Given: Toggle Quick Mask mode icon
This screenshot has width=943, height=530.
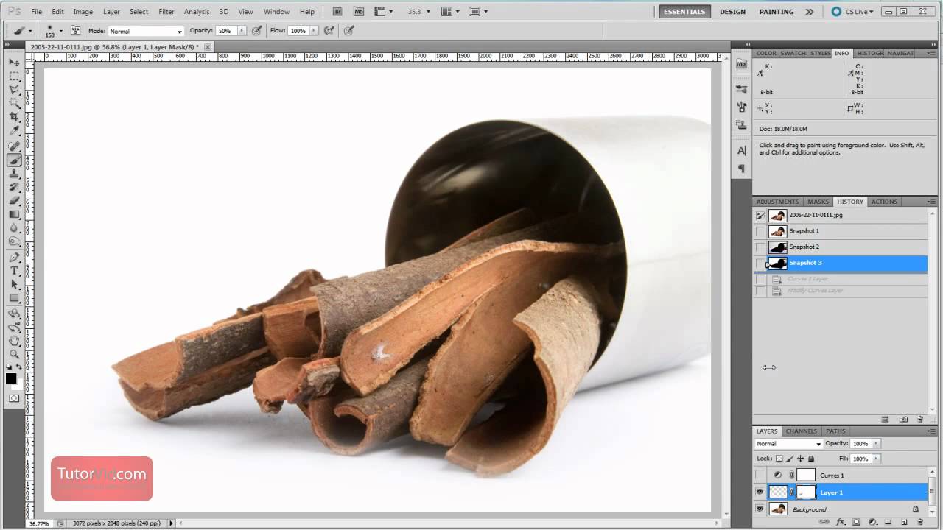Looking at the screenshot, I should pyautogui.click(x=14, y=398).
